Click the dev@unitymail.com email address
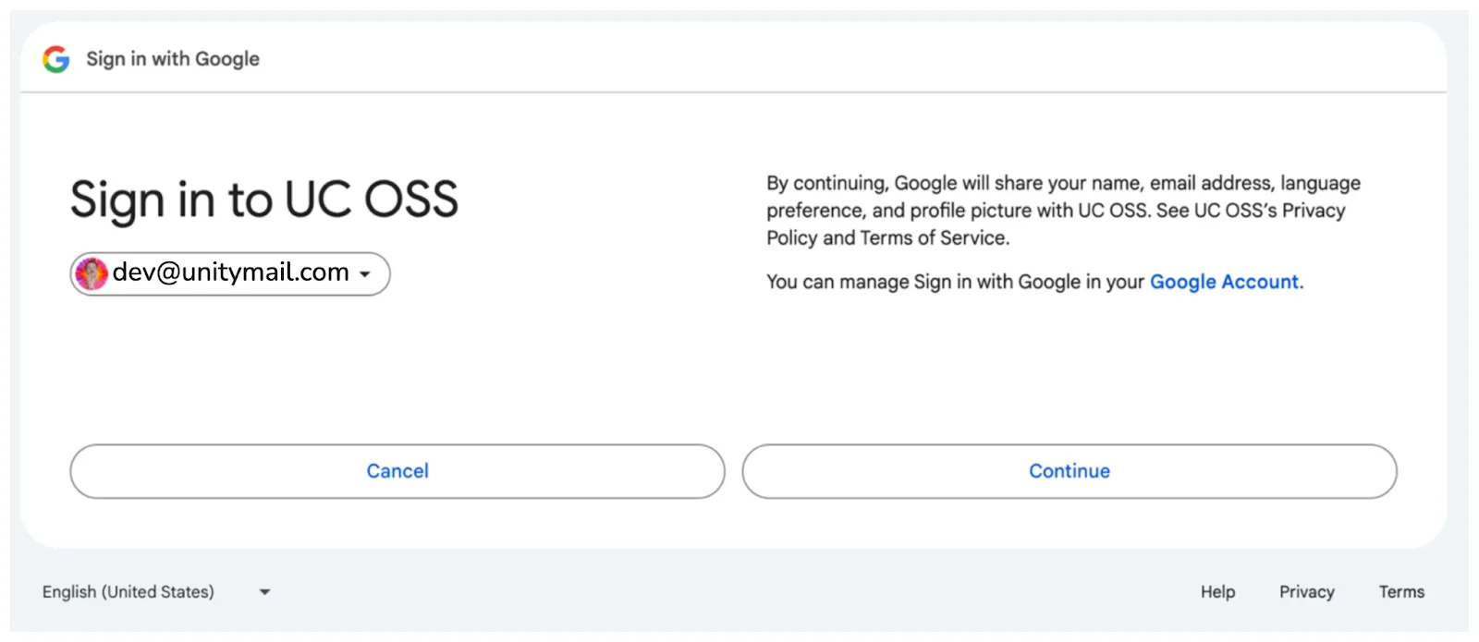This screenshot has width=1479, height=642. coord(230,273)
